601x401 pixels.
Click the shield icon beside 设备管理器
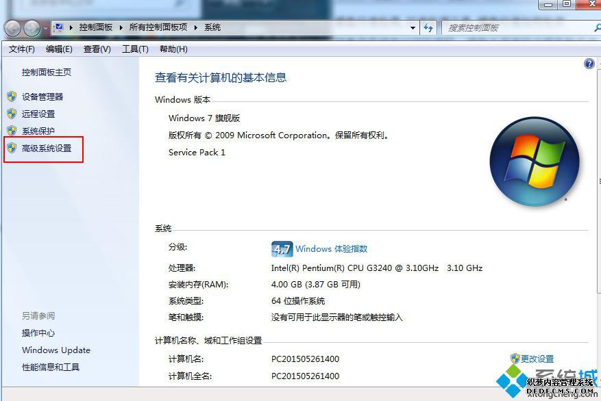pos(12,96)
